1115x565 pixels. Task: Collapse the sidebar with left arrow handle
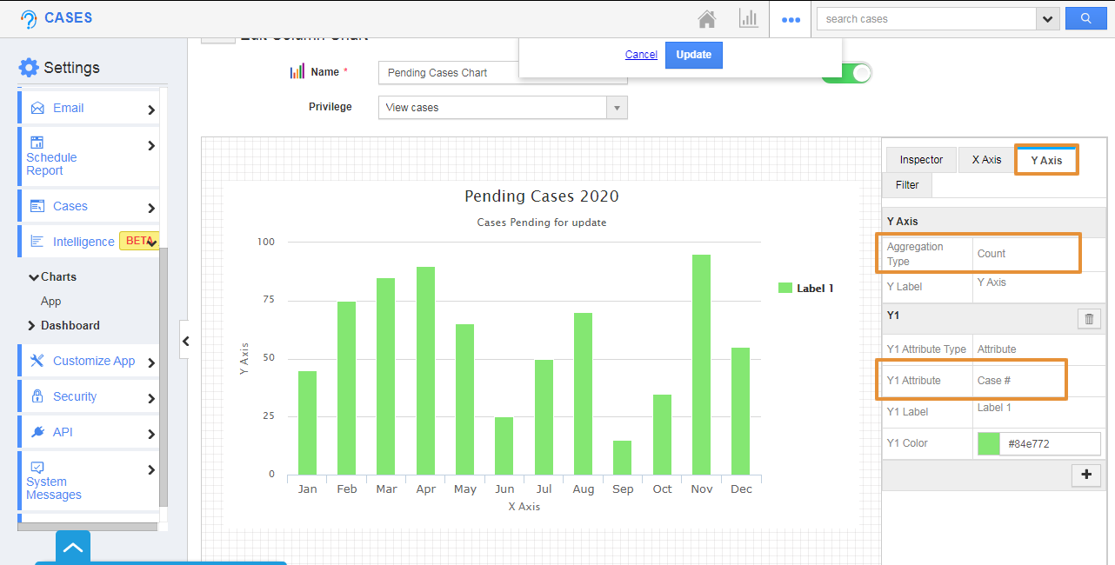pos(184,342)
